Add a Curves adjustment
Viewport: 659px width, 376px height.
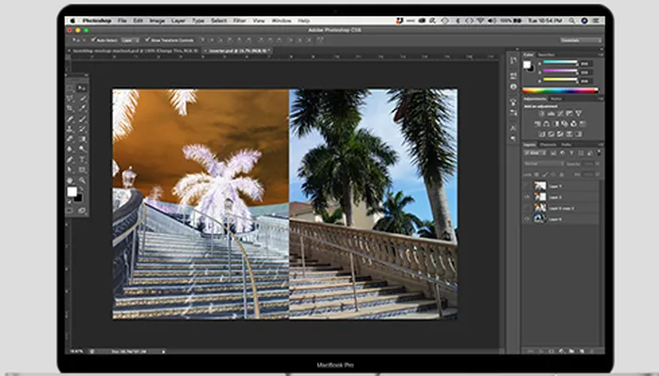point(560,114)
